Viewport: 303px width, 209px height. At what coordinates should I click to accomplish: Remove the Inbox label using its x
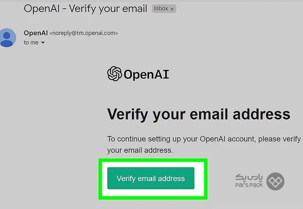(172, 9)
